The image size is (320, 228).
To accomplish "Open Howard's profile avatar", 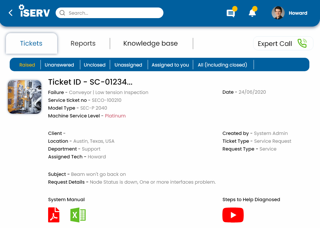I will (278, 13).
